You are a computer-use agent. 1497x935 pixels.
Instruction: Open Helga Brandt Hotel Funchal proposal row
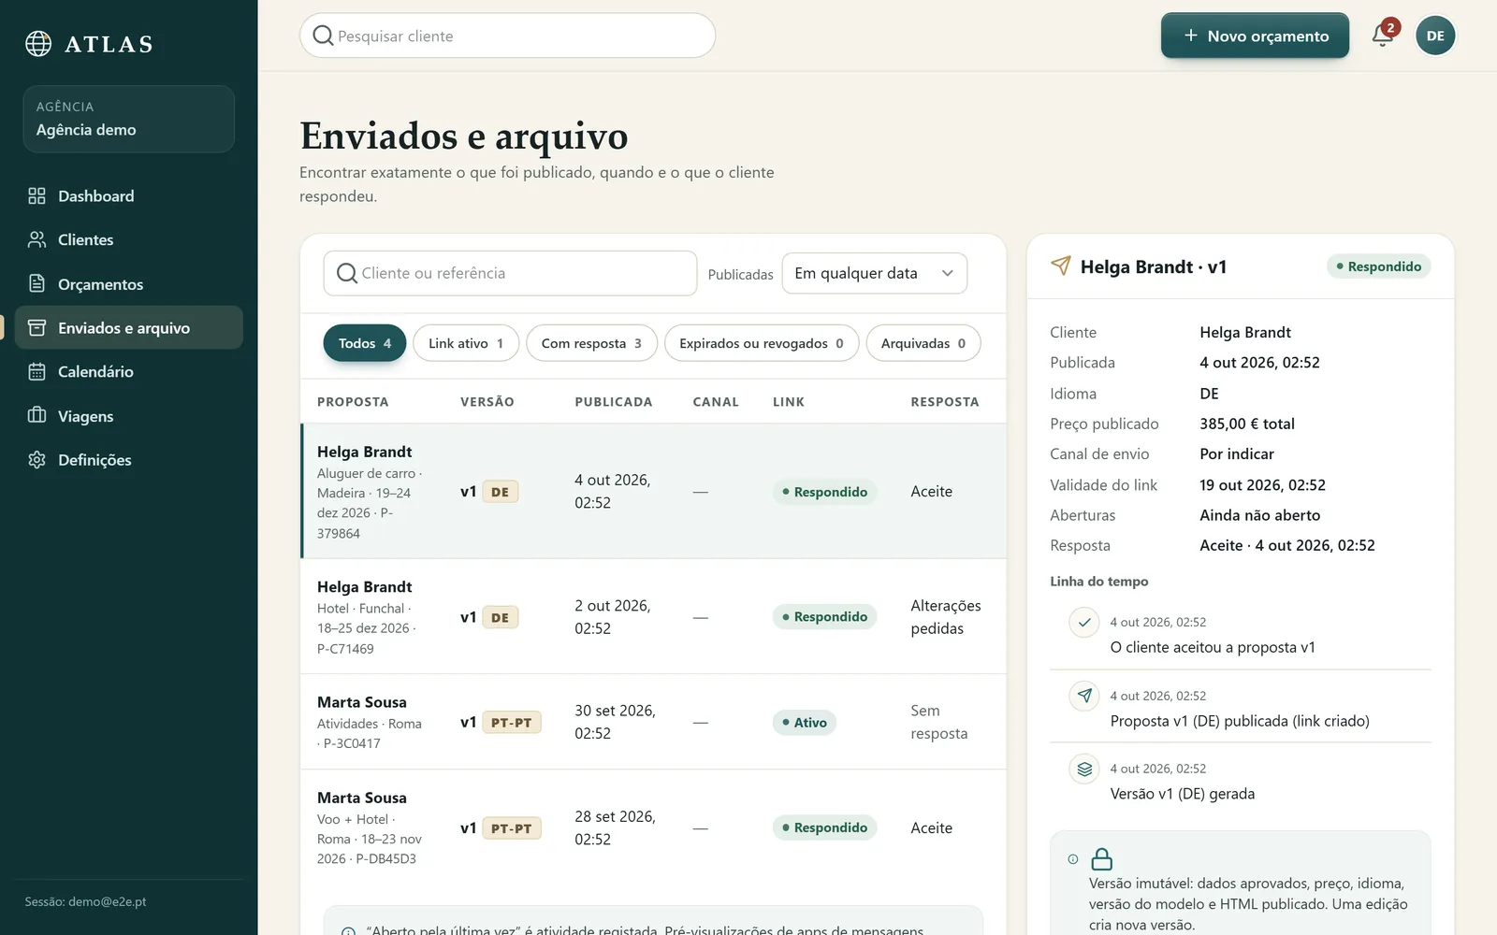653,617
